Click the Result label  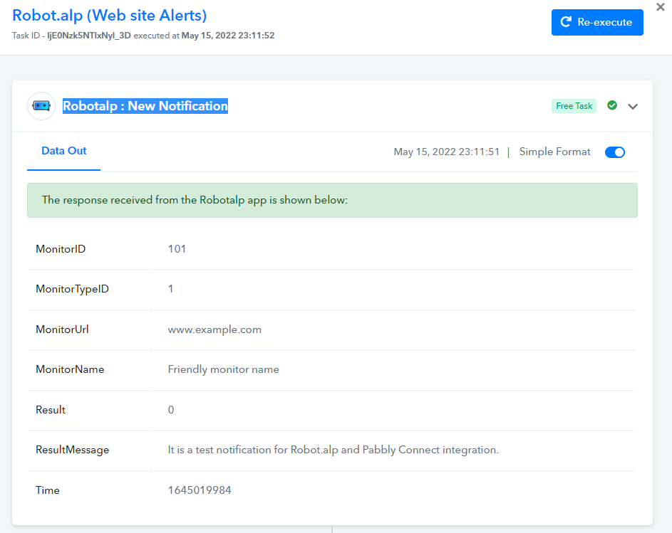point(51,410)
